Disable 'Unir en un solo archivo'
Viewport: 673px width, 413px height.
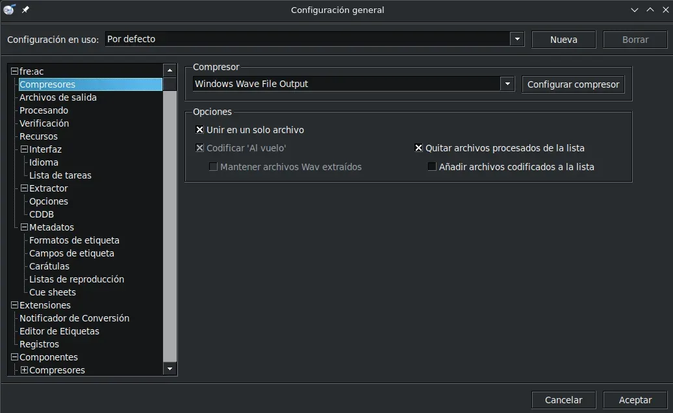(199, 129)
